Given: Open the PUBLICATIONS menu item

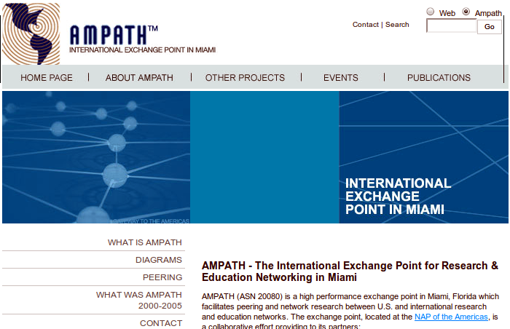Looking at the screenshot, I should [x=439, y=78].
